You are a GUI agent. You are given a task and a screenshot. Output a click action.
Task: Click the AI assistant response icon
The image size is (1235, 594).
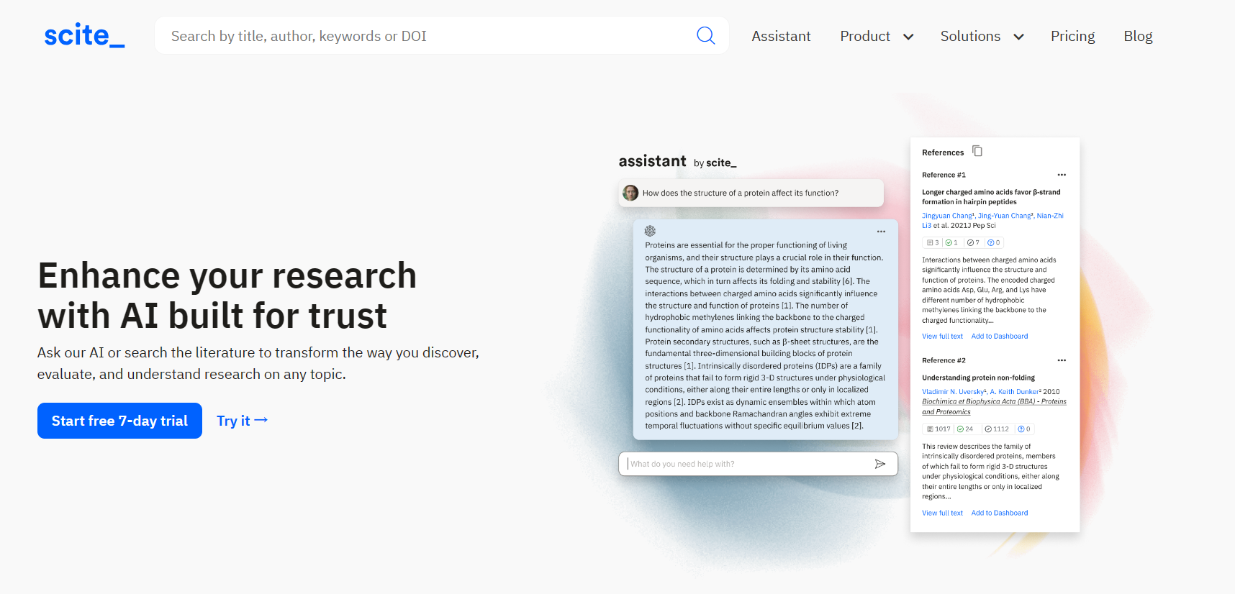click(650, 231)
